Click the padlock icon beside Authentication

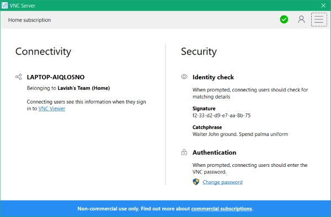click(184, 152)
